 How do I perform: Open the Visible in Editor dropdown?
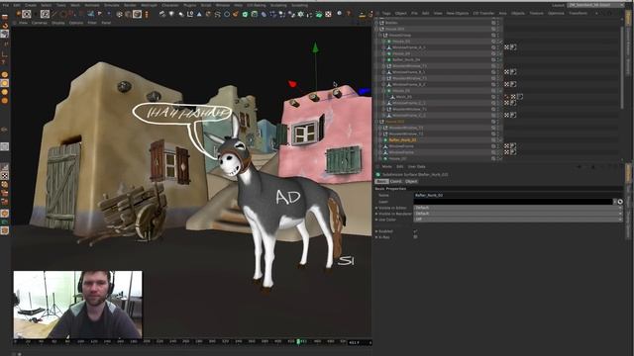coord(517,208)
